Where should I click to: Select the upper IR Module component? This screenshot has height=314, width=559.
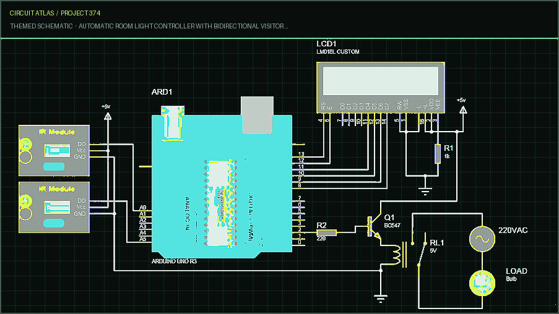click(54, 151)
